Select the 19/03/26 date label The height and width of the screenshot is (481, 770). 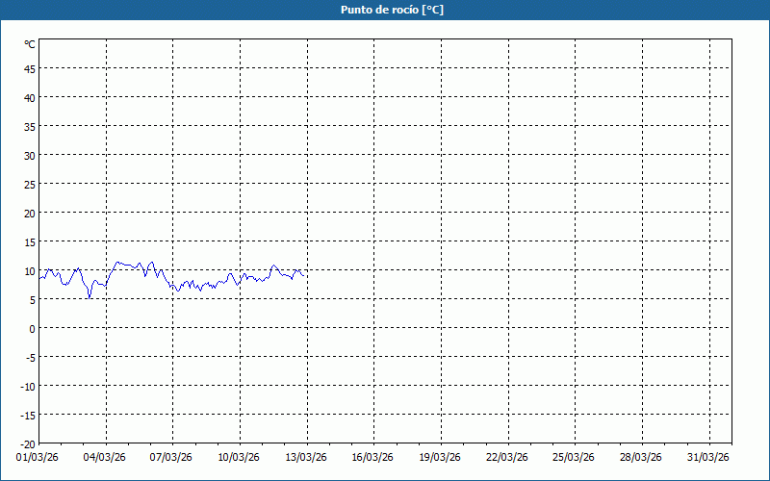[440, 457]
